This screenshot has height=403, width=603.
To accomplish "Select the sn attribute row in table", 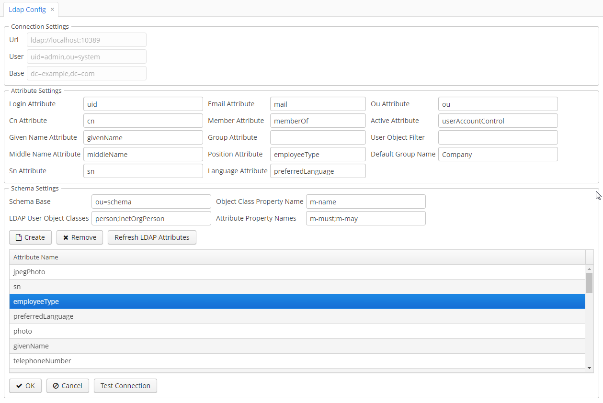I will pos(297,287).
